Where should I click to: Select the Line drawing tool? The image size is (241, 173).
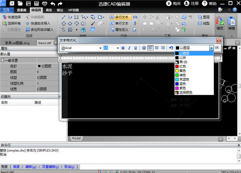pos(63,17)
